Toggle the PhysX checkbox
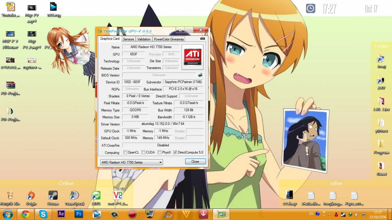 pos(159,152)
